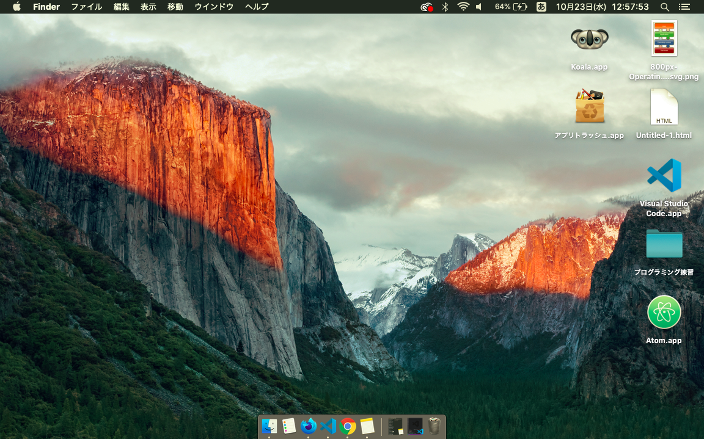Select the プログラミング練習 folder
The image size is (704, 439).
click(664, 244)
